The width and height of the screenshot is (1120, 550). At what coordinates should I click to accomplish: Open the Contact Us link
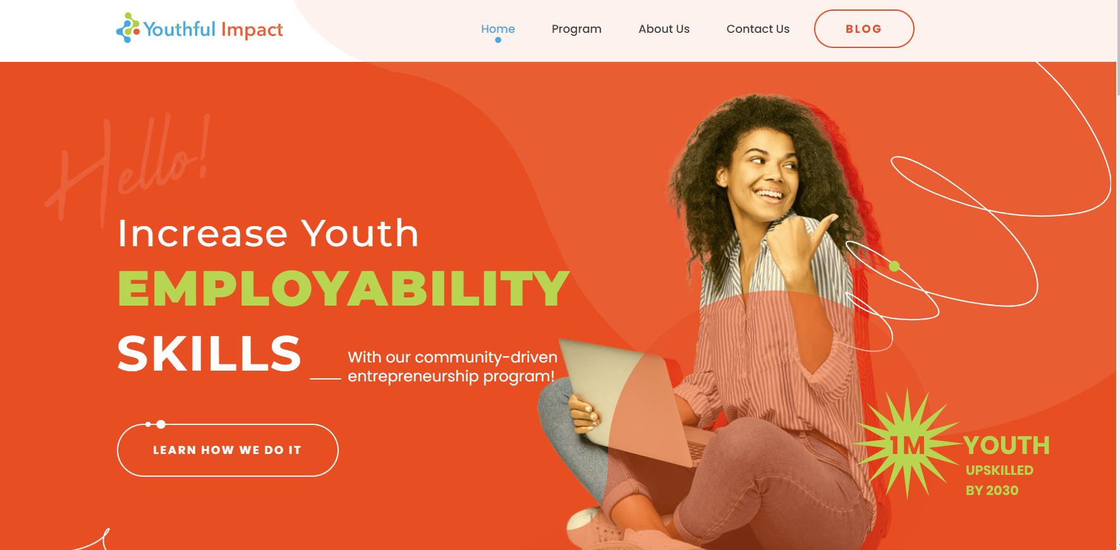[758, 29]
